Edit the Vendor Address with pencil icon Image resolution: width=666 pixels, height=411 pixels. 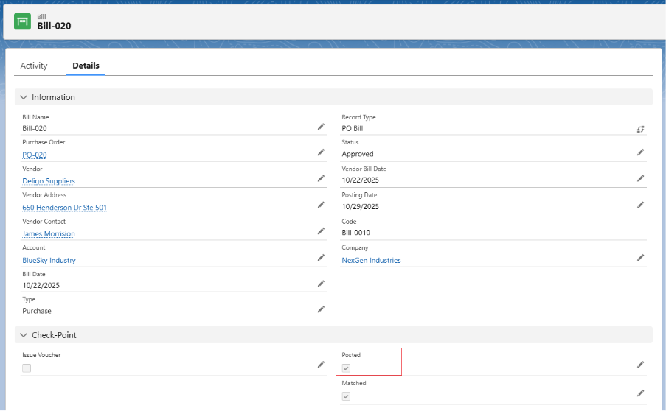point(321,205)
